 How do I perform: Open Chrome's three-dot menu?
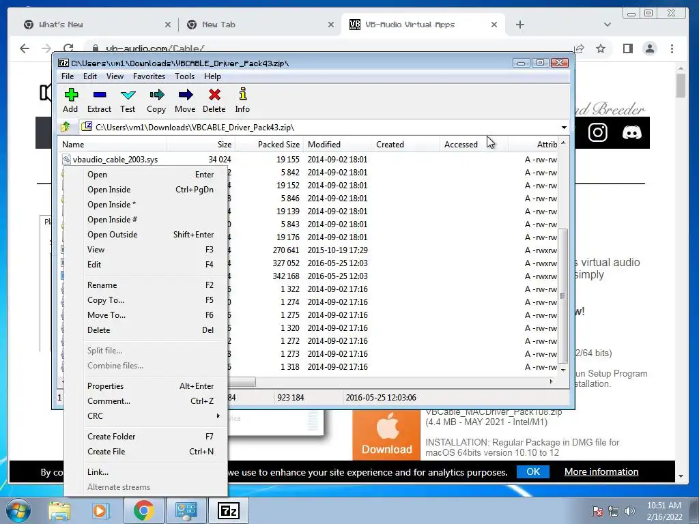(672, 48)
